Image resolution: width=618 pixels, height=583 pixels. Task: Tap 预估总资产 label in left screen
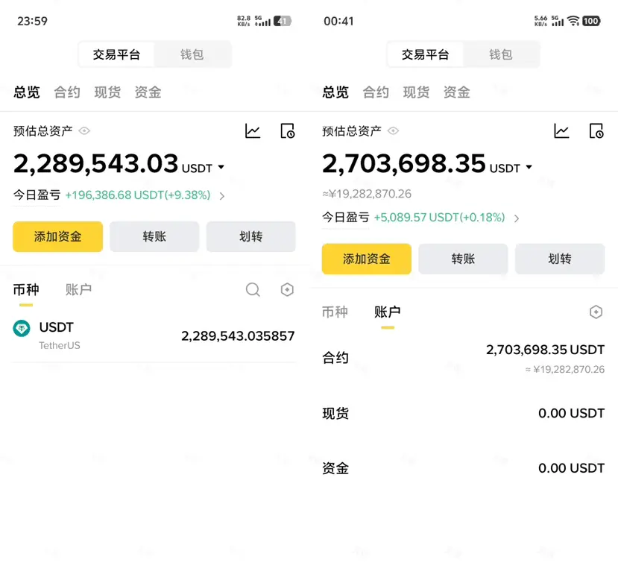coord(43,131)
